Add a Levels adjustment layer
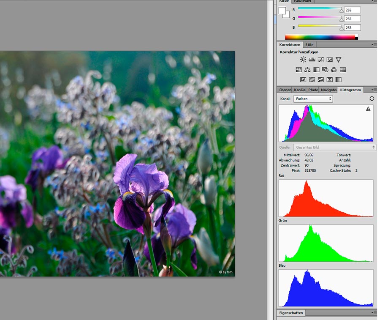This screenshot has height=320, width=380. (312, 60)
